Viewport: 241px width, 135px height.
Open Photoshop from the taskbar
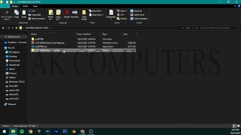[x=65, y=132]
